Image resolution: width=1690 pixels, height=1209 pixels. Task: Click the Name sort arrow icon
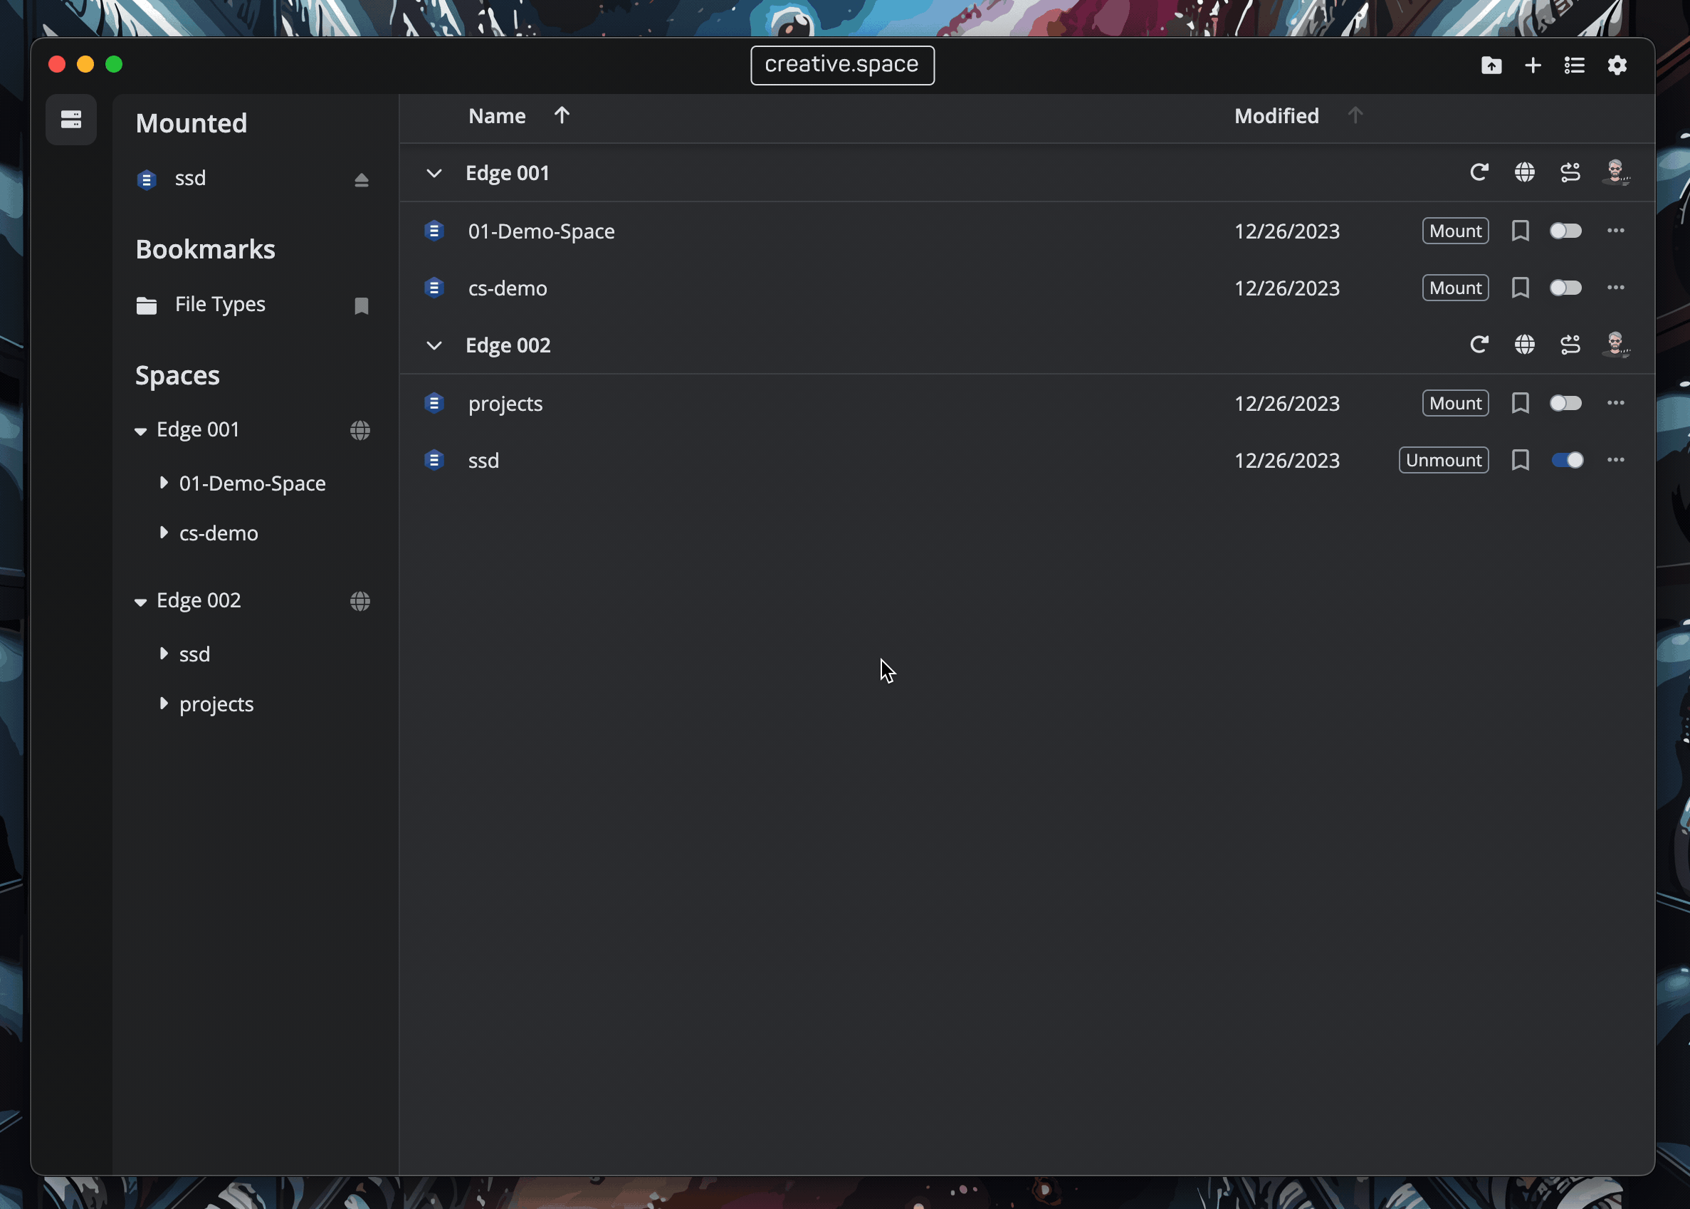(561, 115)
